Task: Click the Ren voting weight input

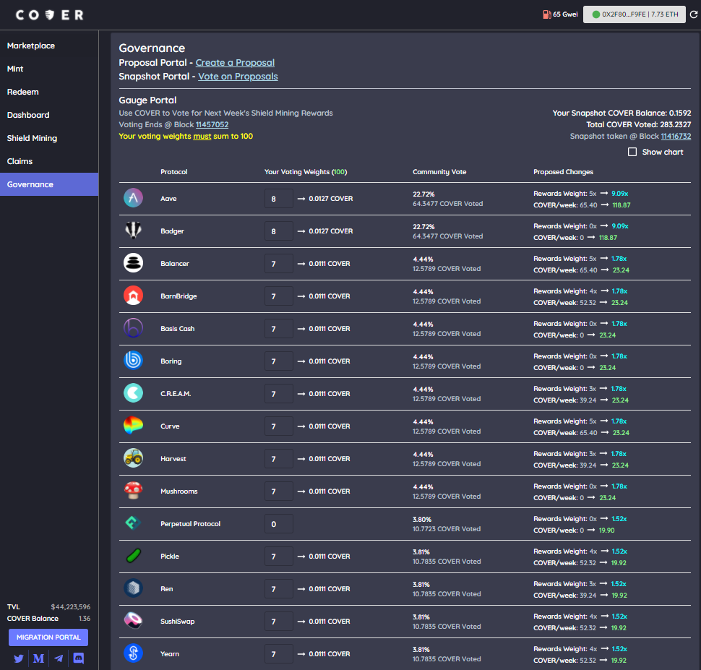Action: 278,588
